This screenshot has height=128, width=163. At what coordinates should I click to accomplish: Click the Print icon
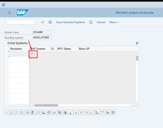click(x=113, y=113)
